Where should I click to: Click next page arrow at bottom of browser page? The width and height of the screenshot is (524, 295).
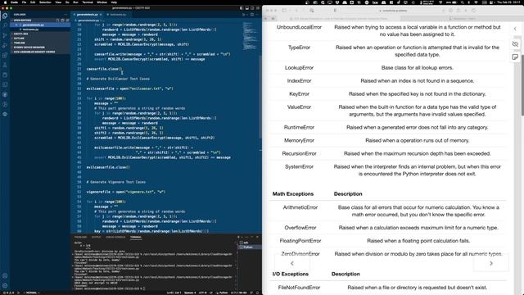[491, 263]
